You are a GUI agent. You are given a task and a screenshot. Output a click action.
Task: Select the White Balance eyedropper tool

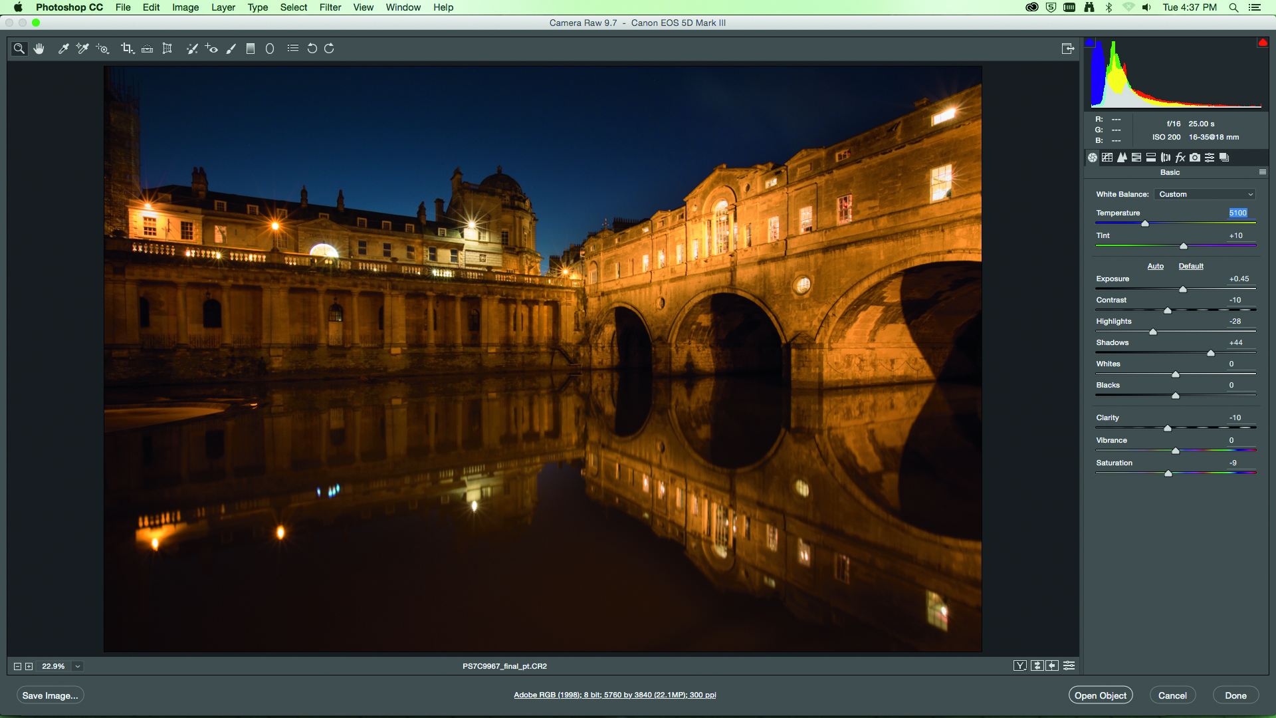[63, 49]
